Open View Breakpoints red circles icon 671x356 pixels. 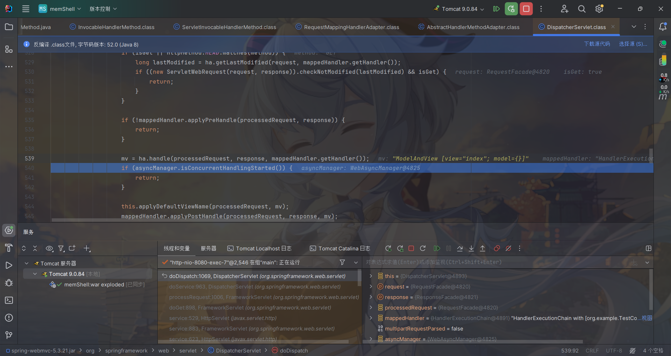497,248
